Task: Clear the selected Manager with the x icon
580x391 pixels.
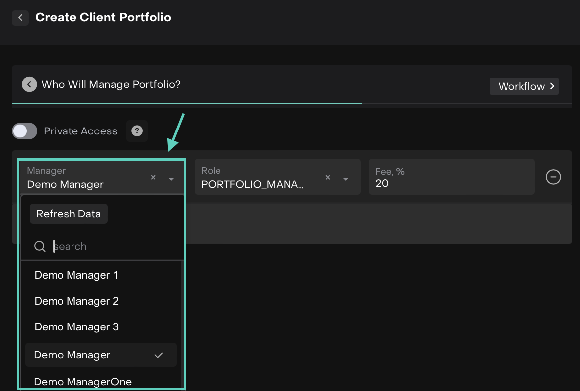Action: (x=153, y=178)
